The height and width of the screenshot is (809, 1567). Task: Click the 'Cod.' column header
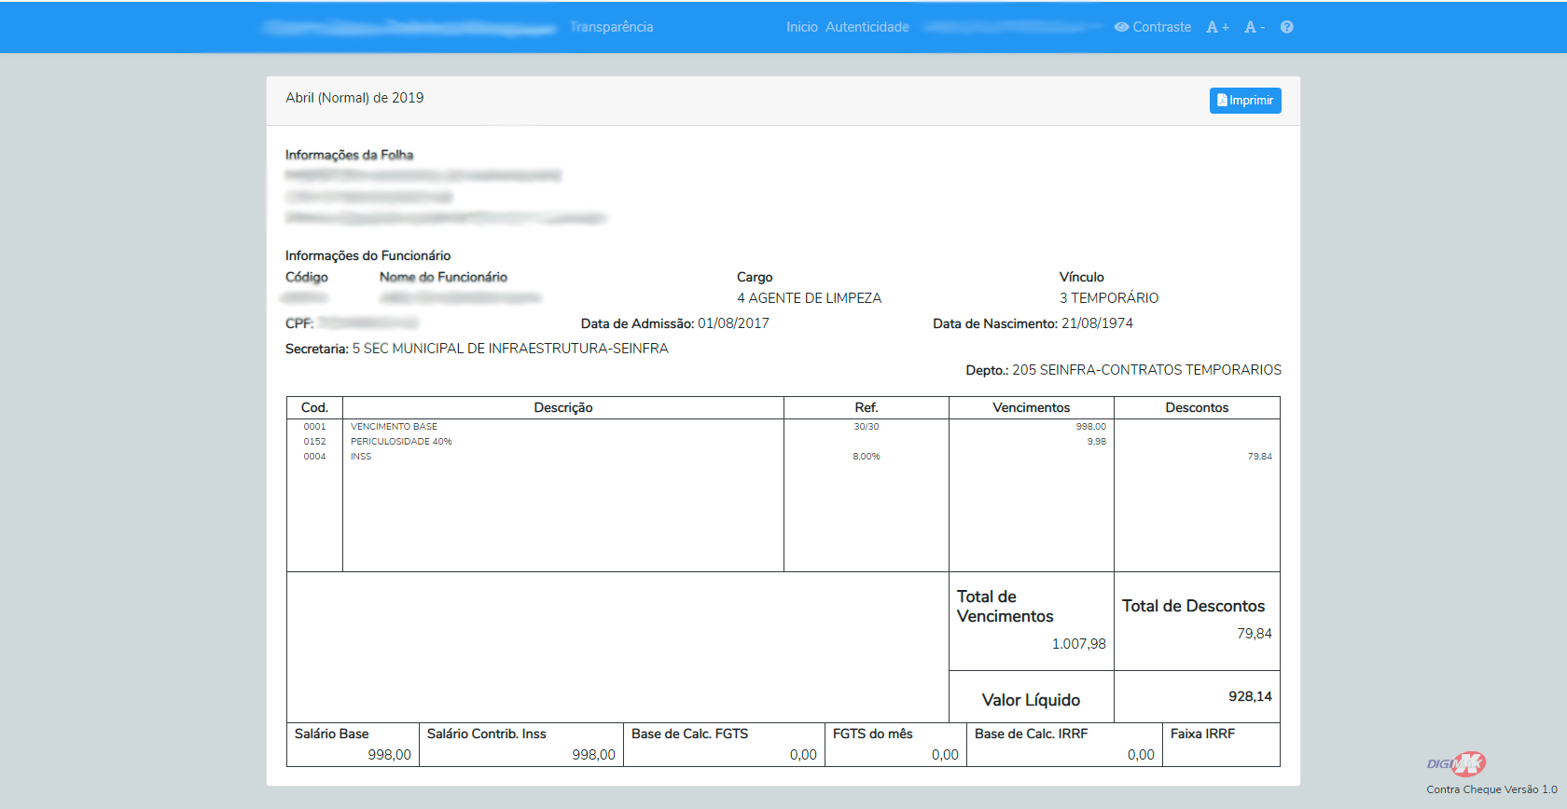click(314, 407)
